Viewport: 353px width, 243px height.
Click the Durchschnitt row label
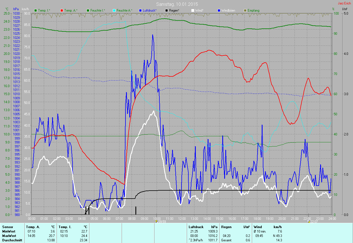coord(11,240)
